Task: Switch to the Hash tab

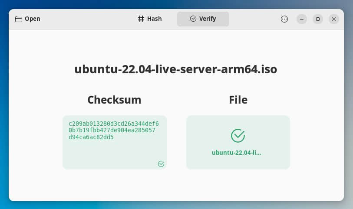Action: [x=150, y=19]
